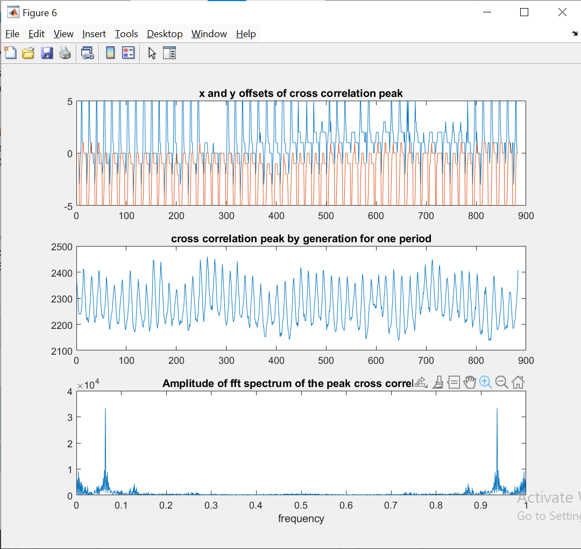
Task: Restore view with the home icon
Action: [x=518, y=382]
